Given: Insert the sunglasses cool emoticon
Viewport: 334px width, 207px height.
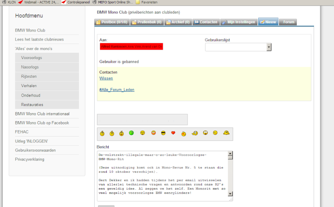Looking at the screenshot, I should [163, 133].
